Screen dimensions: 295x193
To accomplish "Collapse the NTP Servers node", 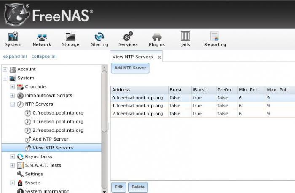I will (12, 104).
